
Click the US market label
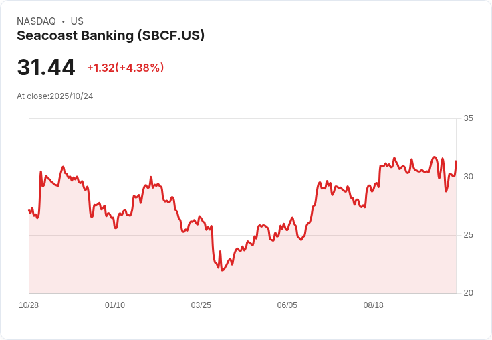pyautogui.click(x=77, y=21)
